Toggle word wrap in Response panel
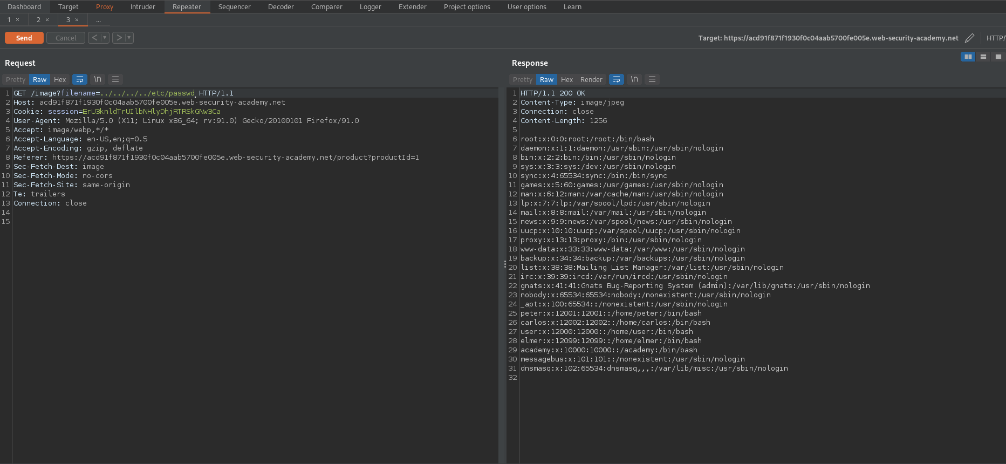 point(617,79)
